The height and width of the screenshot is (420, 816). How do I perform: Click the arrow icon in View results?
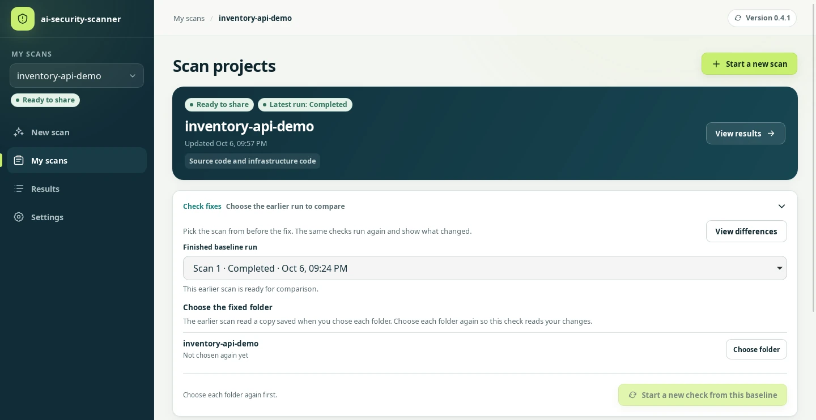[x=771, y=134]
